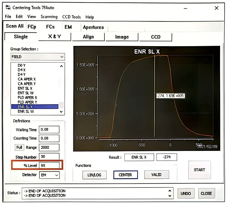227x204 pixels.
Task: Click the parameter list scroll-down arrow
Action: pyautogui.click(x=61, y=112)
